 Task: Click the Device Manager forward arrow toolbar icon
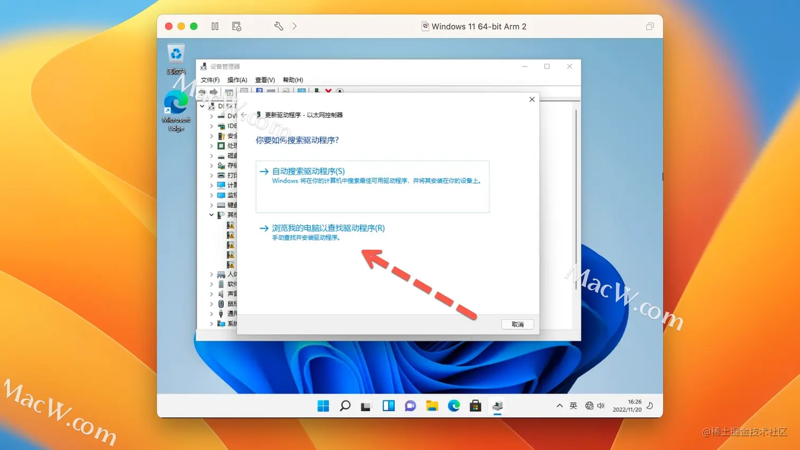pyautogui.click(x=214, y=92)
